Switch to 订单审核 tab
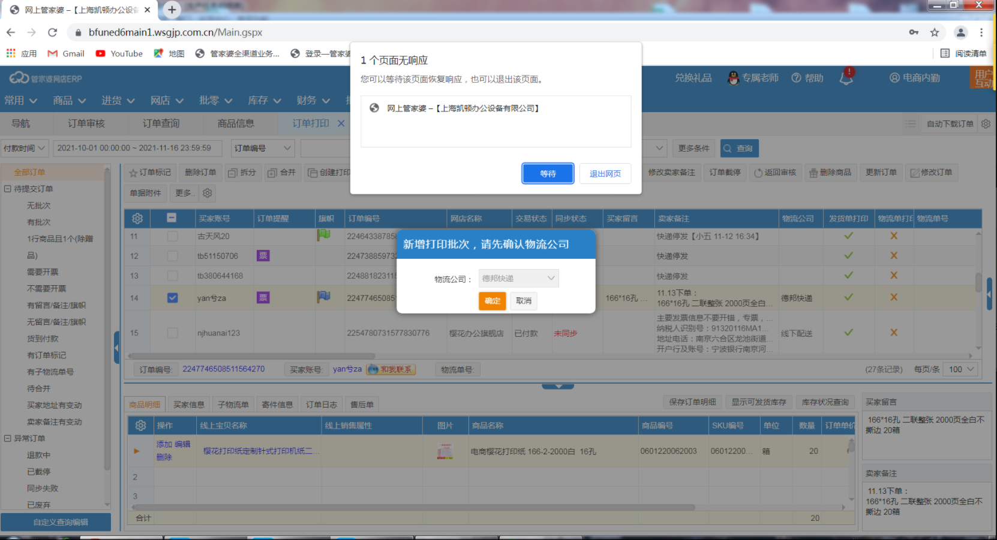Screen dimensions: 997x540 pyautogui.click(x=86, y=123)
